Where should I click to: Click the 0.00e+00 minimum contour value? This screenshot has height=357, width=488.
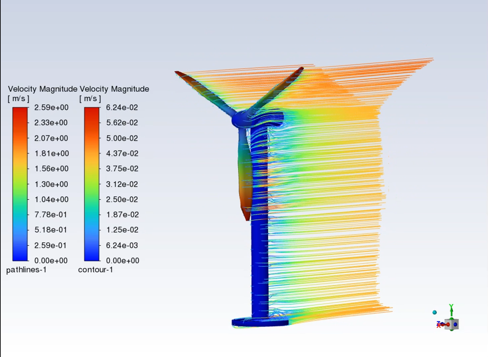pos(122,260)
